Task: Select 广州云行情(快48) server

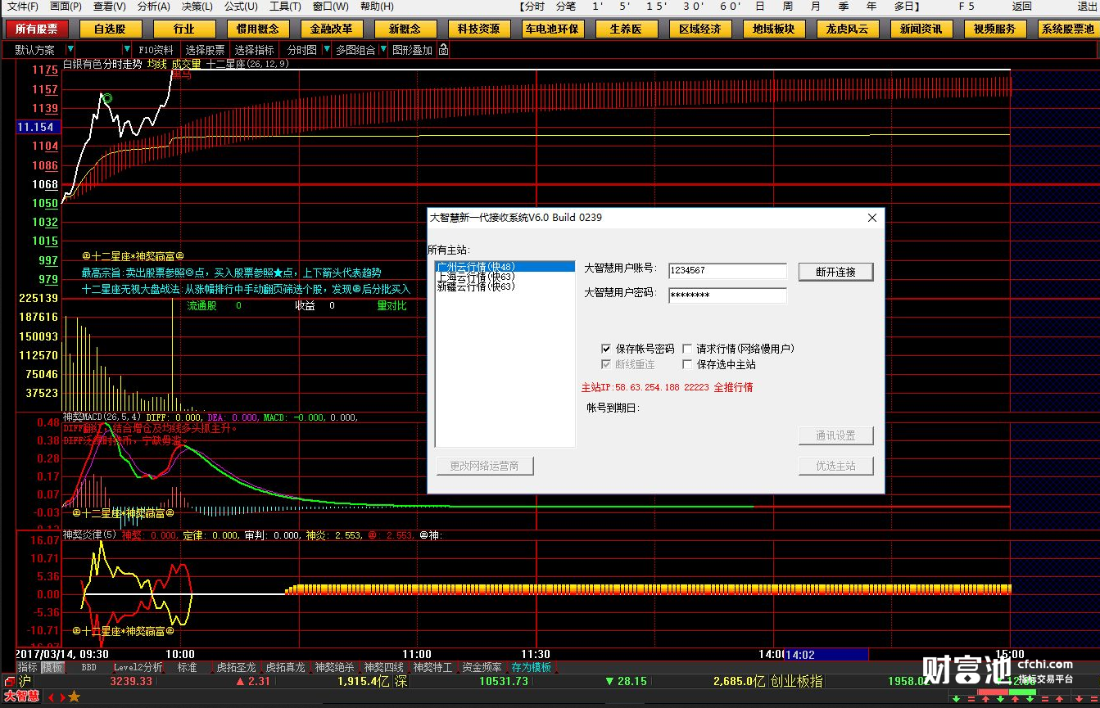Action: click(x=505, y=267)
